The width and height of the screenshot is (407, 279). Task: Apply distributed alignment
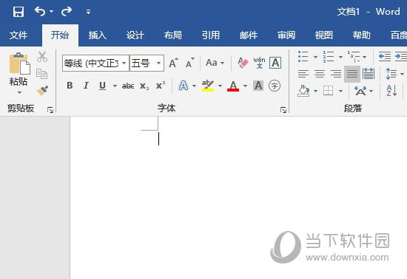pyautogui.click(x=369, y=74)
